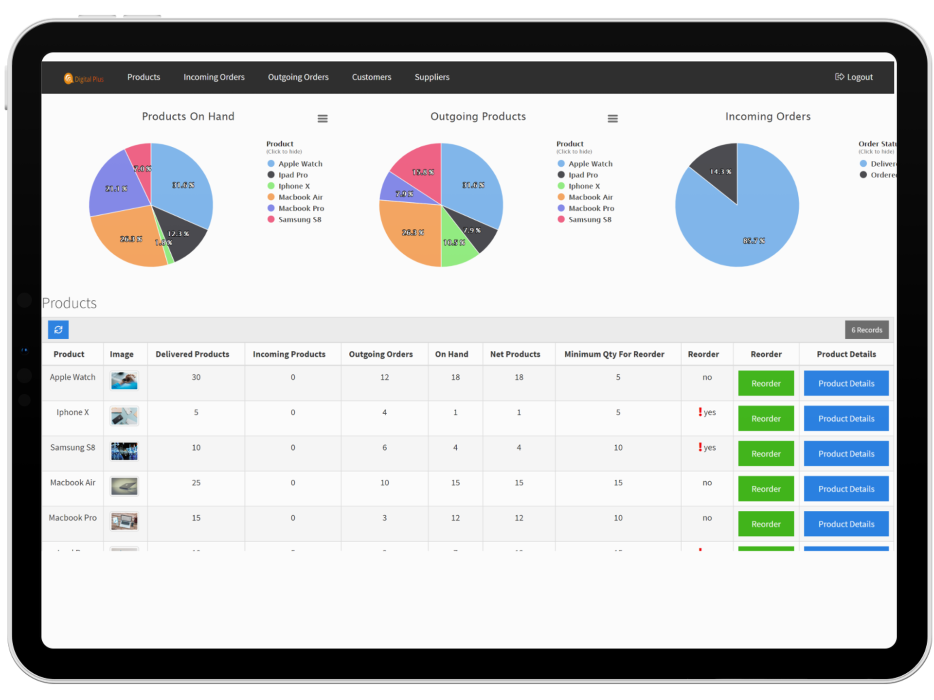Open Product Details for Macbook Pro
The width and height of the screenshot is (934, 700).
click(845, 524)
